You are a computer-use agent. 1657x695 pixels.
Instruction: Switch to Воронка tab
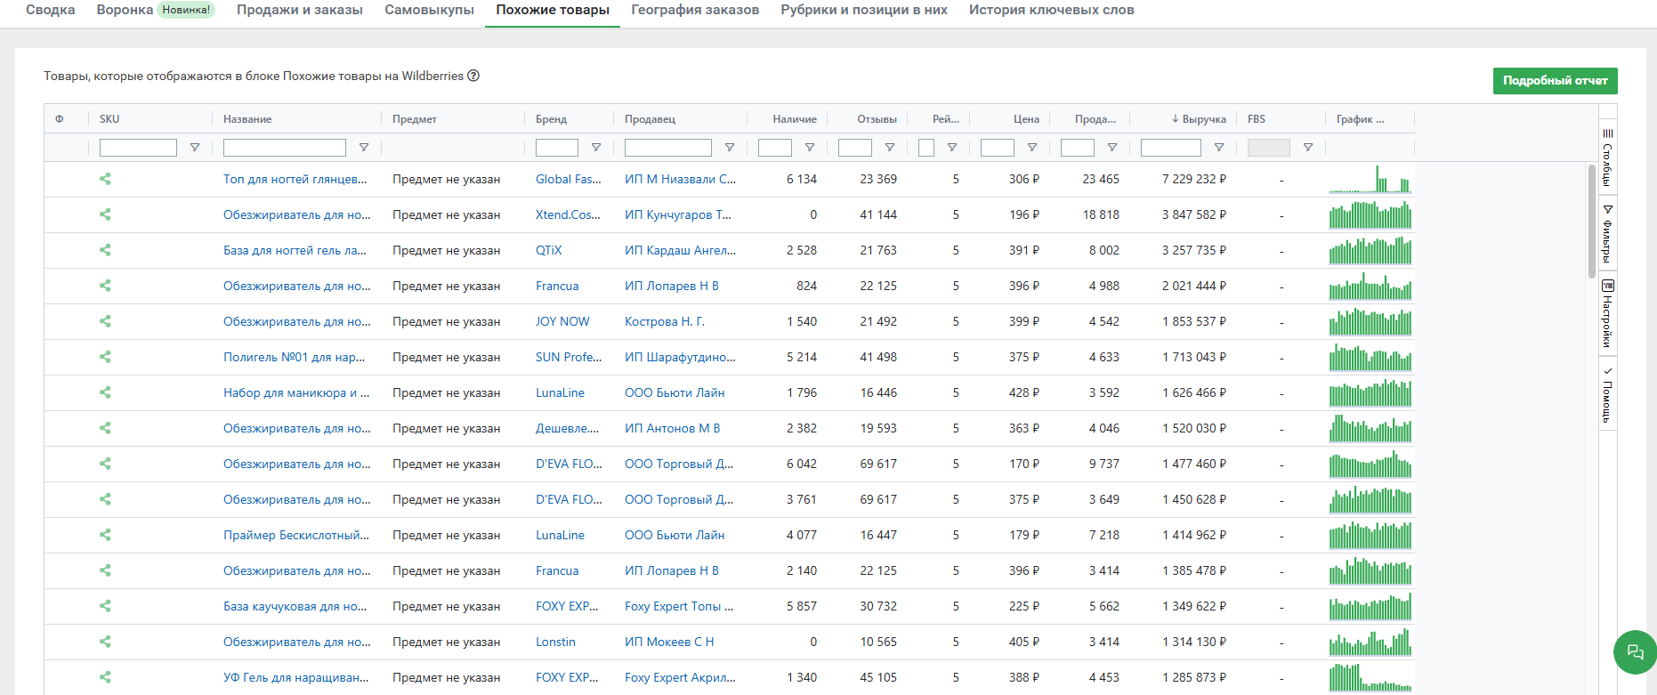125,10
